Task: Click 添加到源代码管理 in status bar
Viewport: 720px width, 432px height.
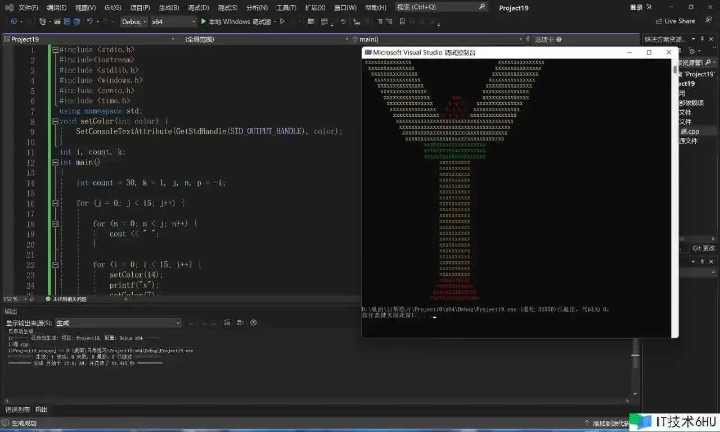Action: 610,423
